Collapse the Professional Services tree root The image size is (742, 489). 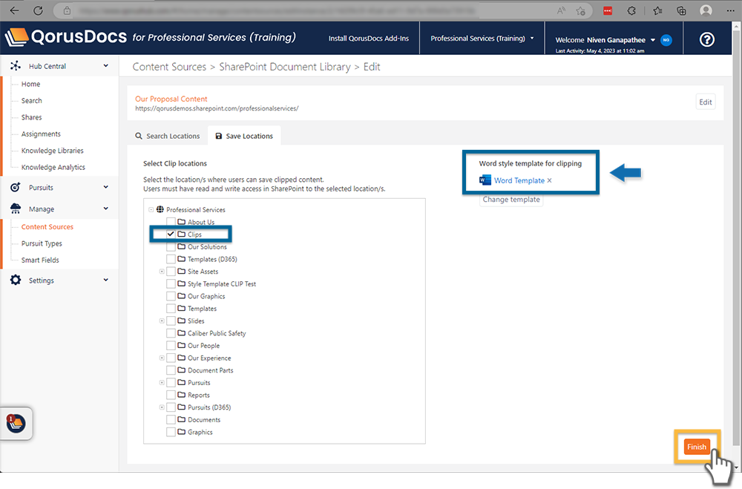[151, 209]
